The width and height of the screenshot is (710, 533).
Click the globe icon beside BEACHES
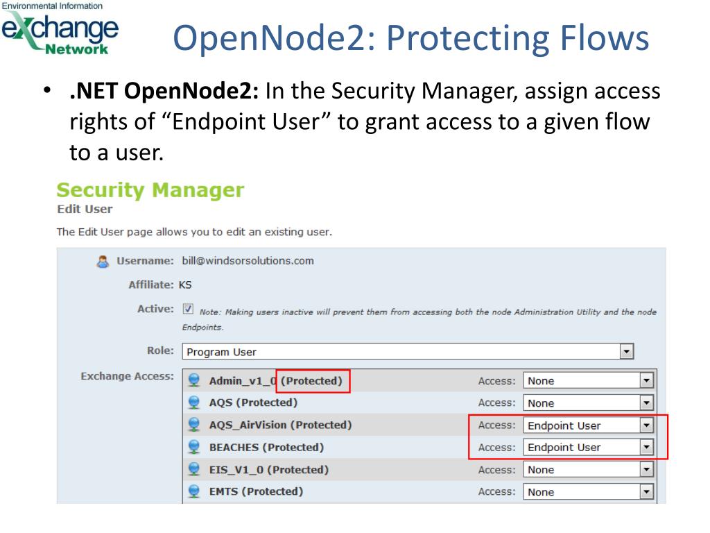click(194, 447)
